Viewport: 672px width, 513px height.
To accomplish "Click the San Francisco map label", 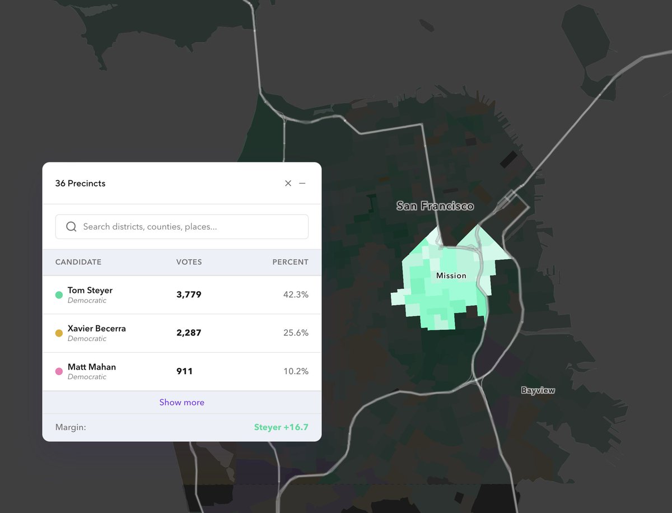I will coord(435,206).
